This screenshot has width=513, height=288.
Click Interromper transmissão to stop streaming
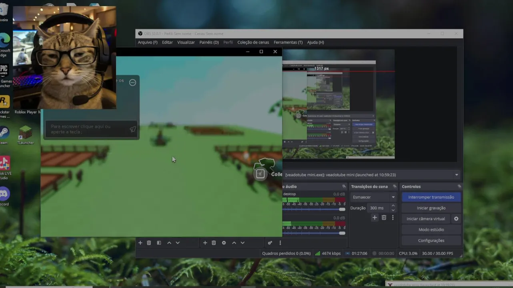tap(431, 197)
